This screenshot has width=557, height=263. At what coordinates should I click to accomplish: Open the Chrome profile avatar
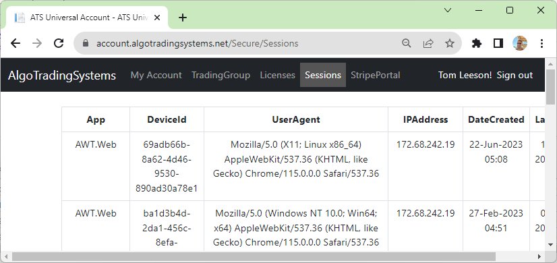[520, 43]
